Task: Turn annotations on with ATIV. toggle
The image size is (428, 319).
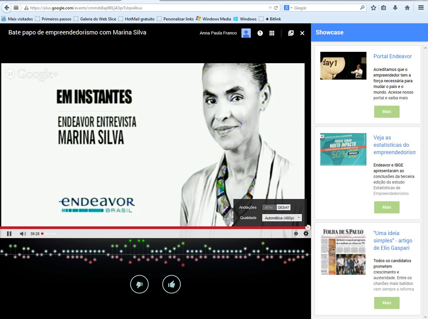Action: (x=269, y=207)
